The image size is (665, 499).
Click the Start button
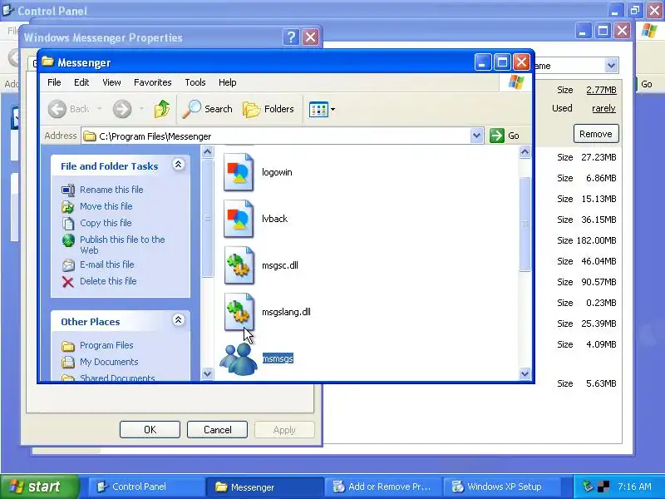click(40, 487)
